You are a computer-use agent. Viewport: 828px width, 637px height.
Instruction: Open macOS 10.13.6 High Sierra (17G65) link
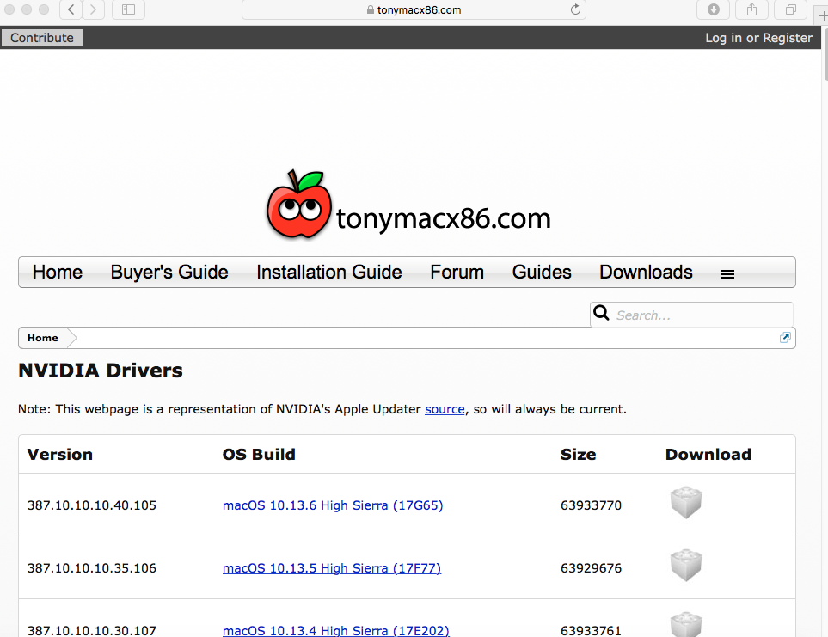(x=333, y=505)
